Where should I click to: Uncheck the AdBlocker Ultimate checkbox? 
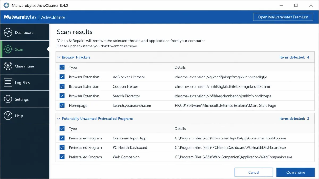tap(62, 77)
